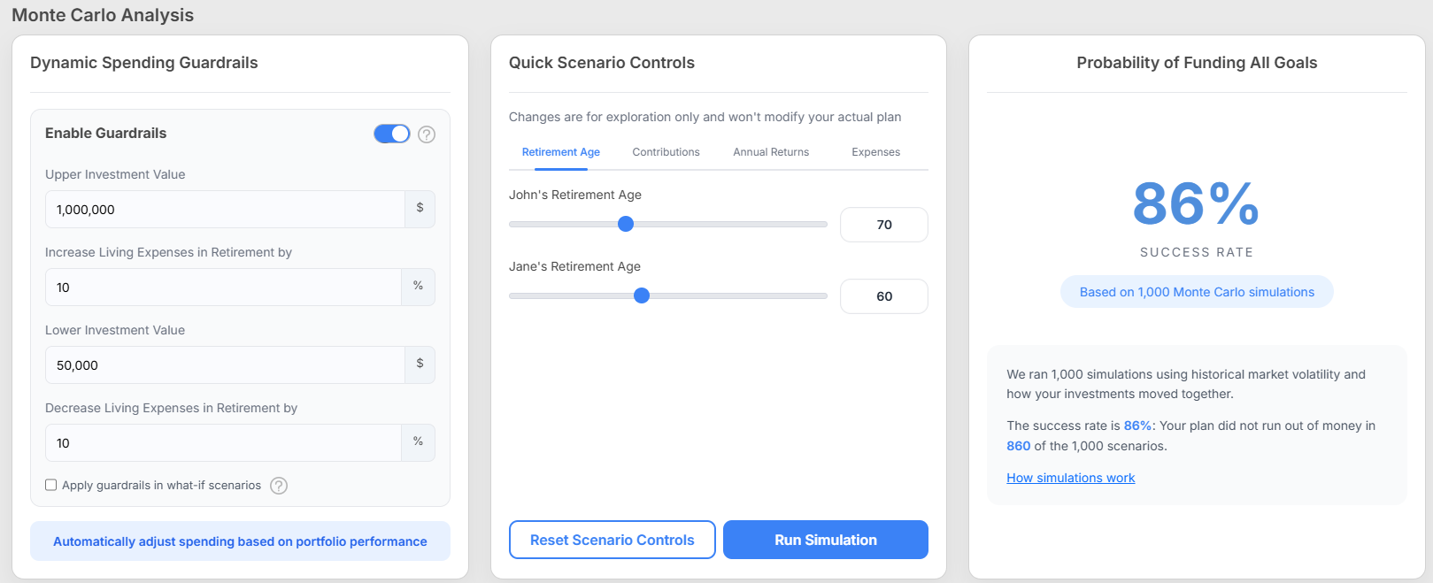Open the How simulations work link

click(x=1070, y=478)
